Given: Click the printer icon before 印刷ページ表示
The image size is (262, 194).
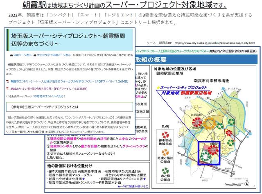Looking at the screenshot, I should click(x=9, y=54).
